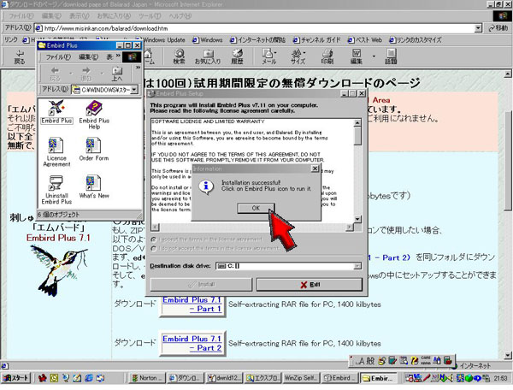Viewport: 513px width, 390px height.
Task: Click the greyed-out Install button
Action: (x=201, y=284)
